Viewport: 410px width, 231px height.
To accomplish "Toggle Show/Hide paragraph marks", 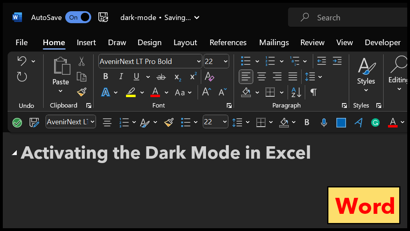I will point(313,92).
